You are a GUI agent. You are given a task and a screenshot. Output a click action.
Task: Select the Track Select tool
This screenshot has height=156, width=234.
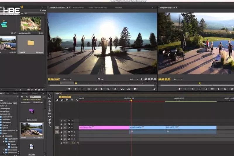pos(50,98)
